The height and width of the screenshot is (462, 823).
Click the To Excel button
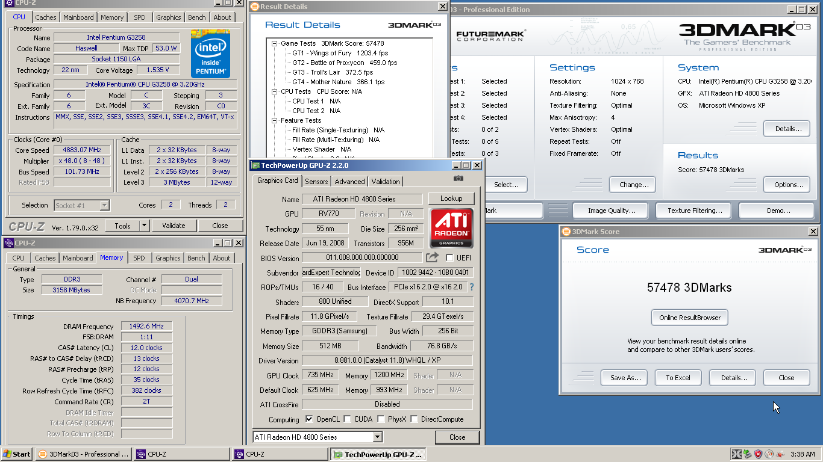(678, 378)
